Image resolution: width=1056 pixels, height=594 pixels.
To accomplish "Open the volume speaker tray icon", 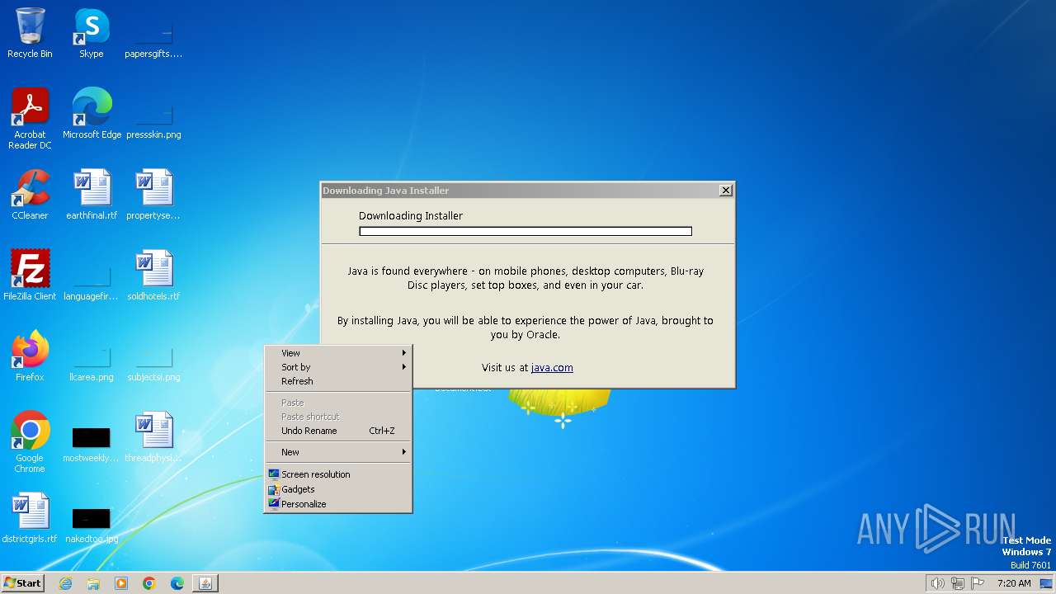I will coord(937,583).
